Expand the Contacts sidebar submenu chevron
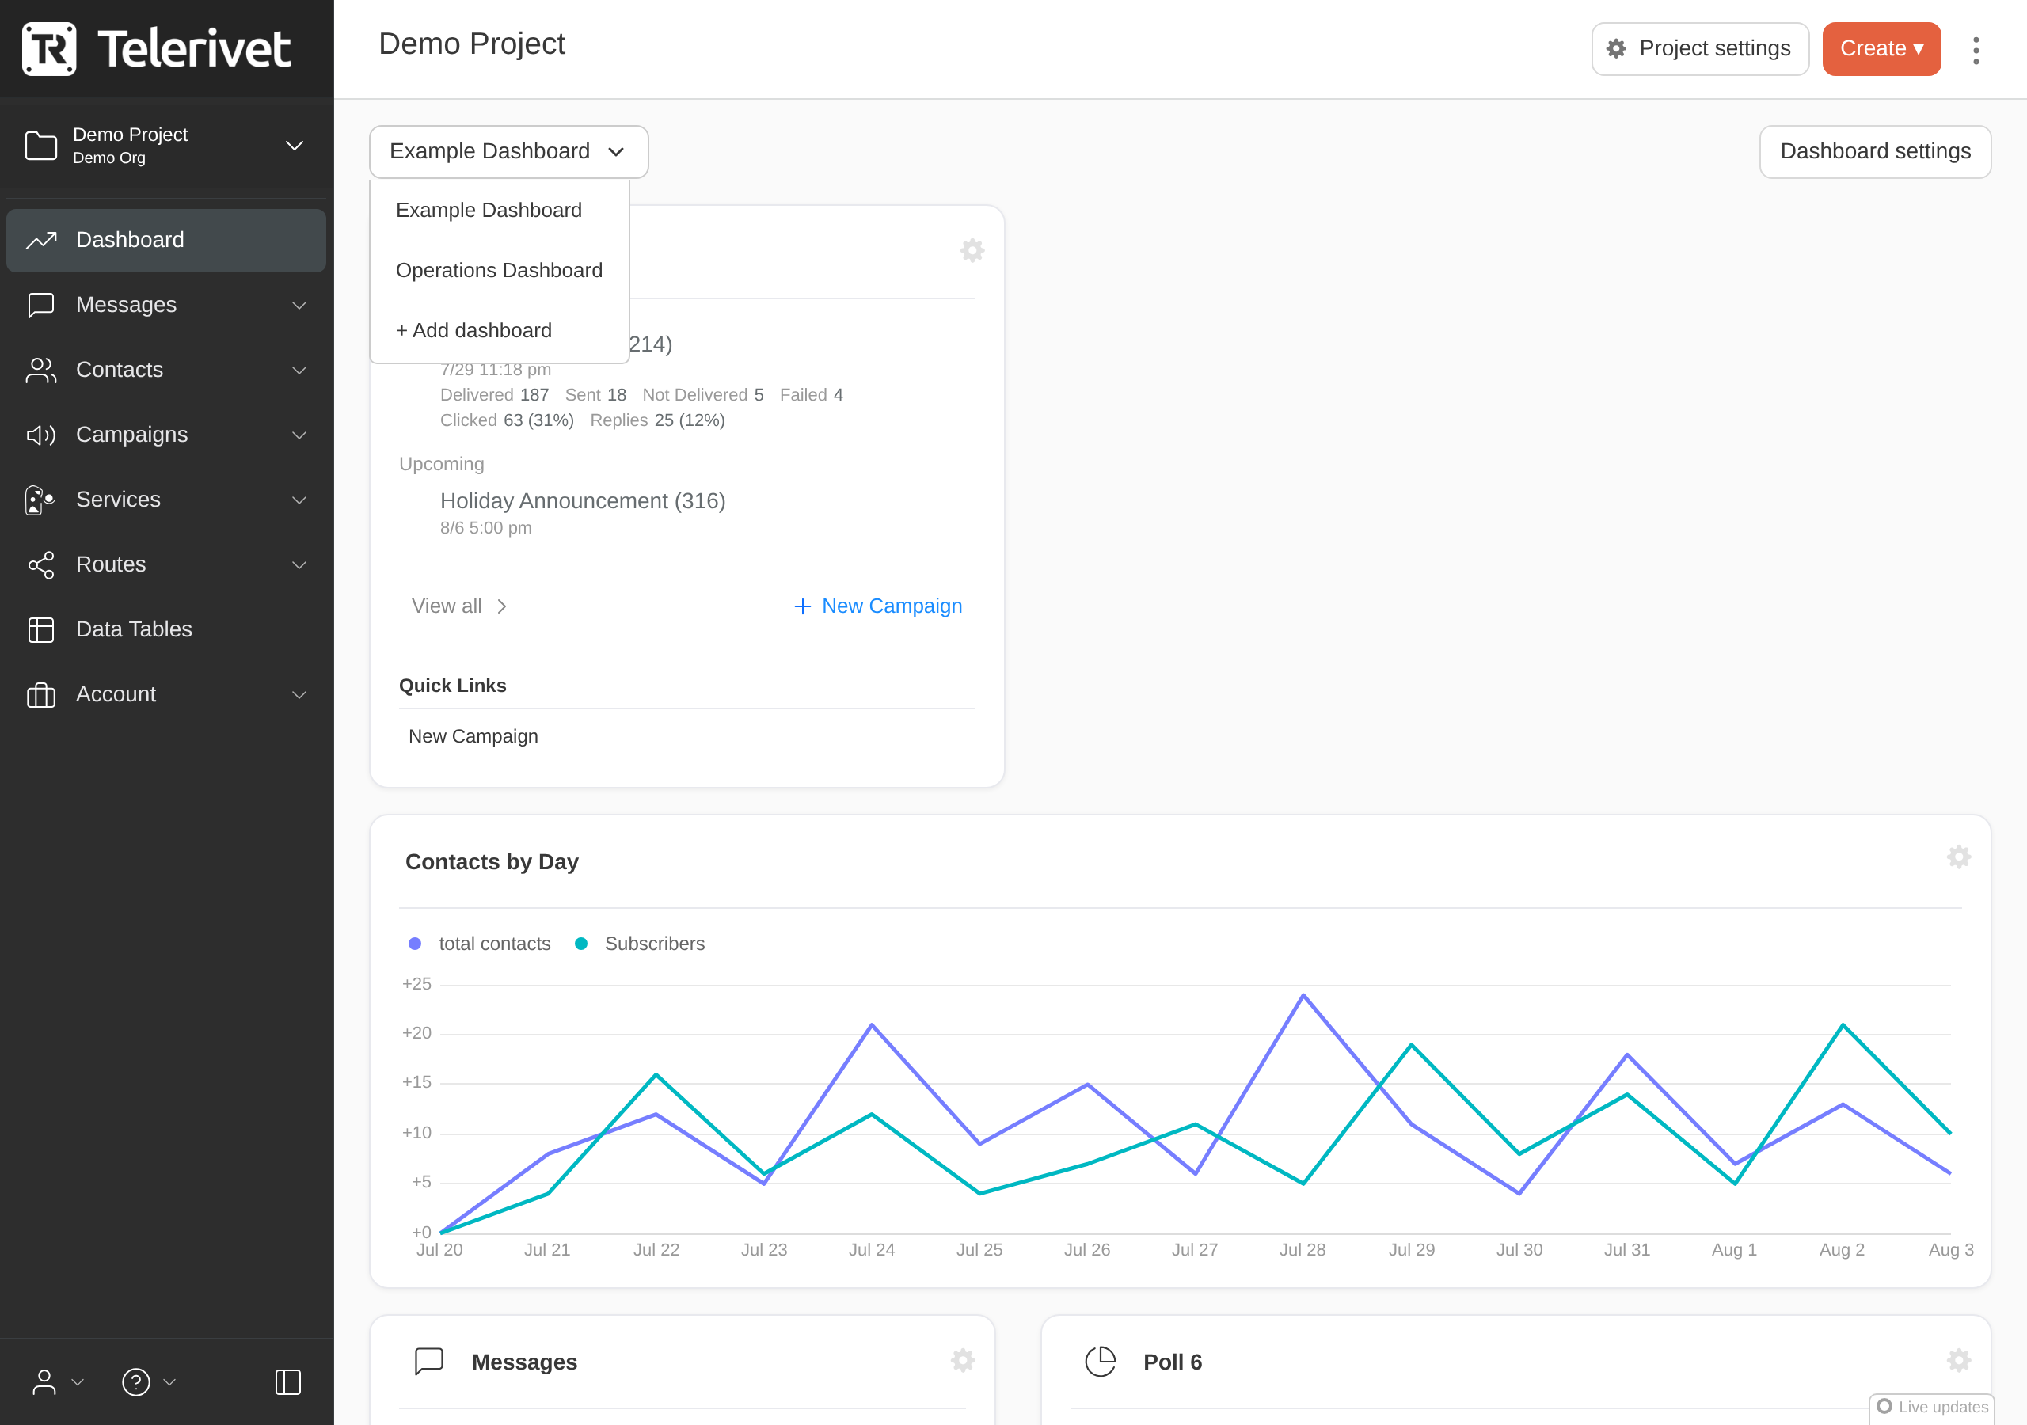Image resolution: width=2027 pixels, height=1425 pixels. click(299, 370)
